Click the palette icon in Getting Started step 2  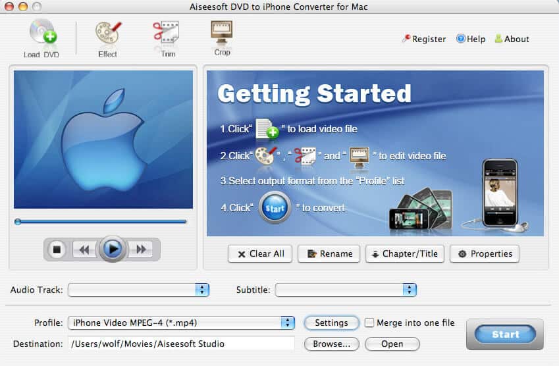coord(266,156)
